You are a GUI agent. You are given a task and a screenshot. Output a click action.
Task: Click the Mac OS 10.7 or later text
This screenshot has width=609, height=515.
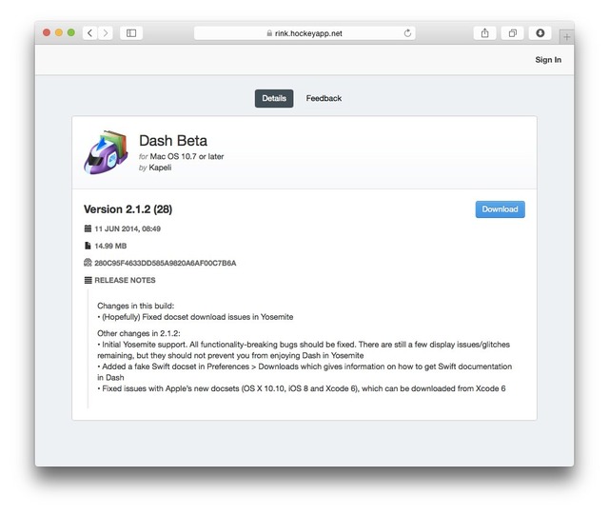[187, 156]
